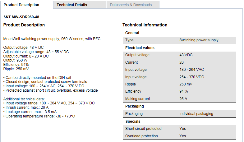Screen dimensions: 244x142
Task: Open the Datasheets & Downloads tab
Action: click(131, 5)
